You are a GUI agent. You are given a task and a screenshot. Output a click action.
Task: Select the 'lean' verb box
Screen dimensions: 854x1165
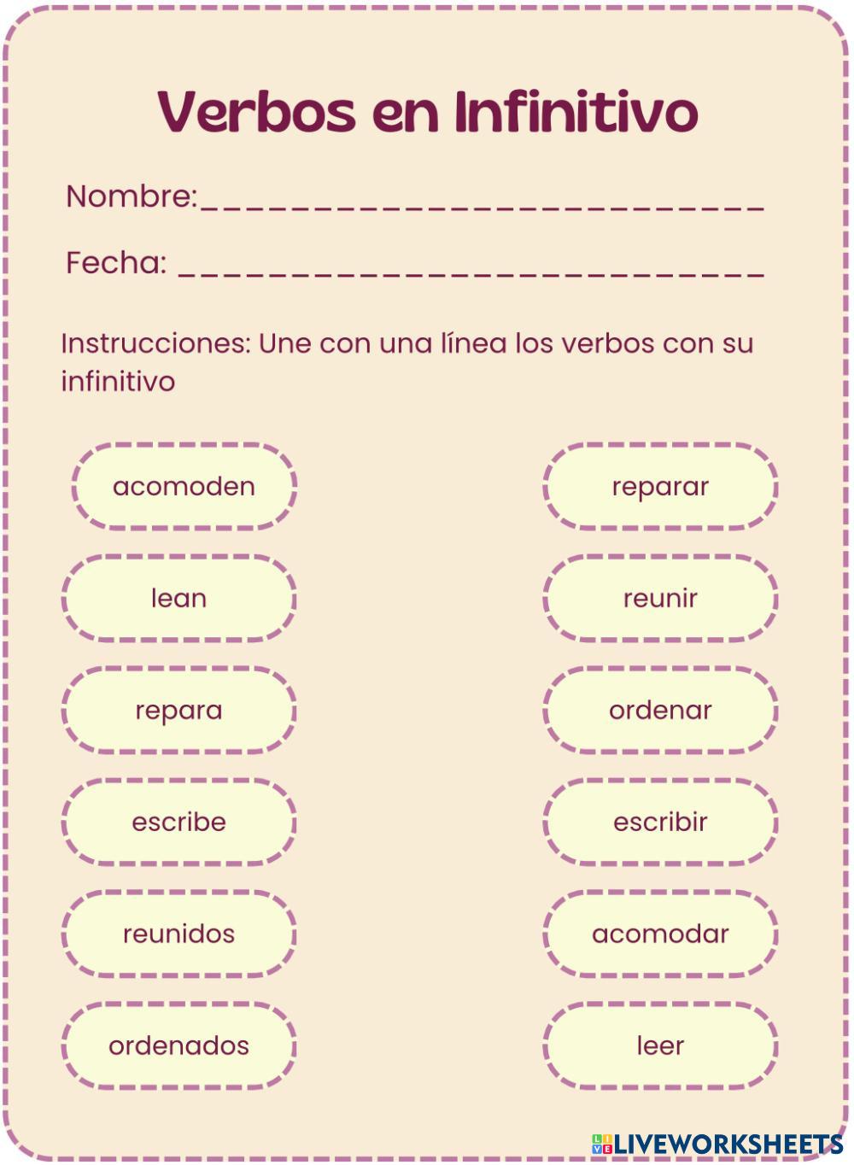[178, 599]
